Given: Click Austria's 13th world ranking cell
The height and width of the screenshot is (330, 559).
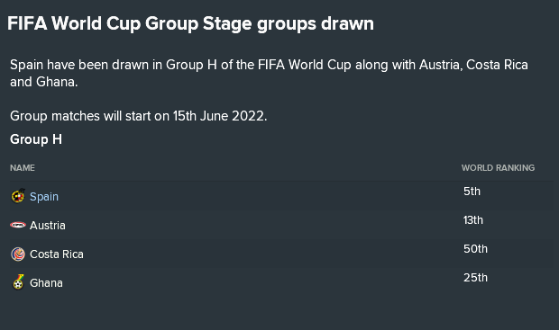Looking at the screenshot, I should pyautogui.click(x=473, y=220).
